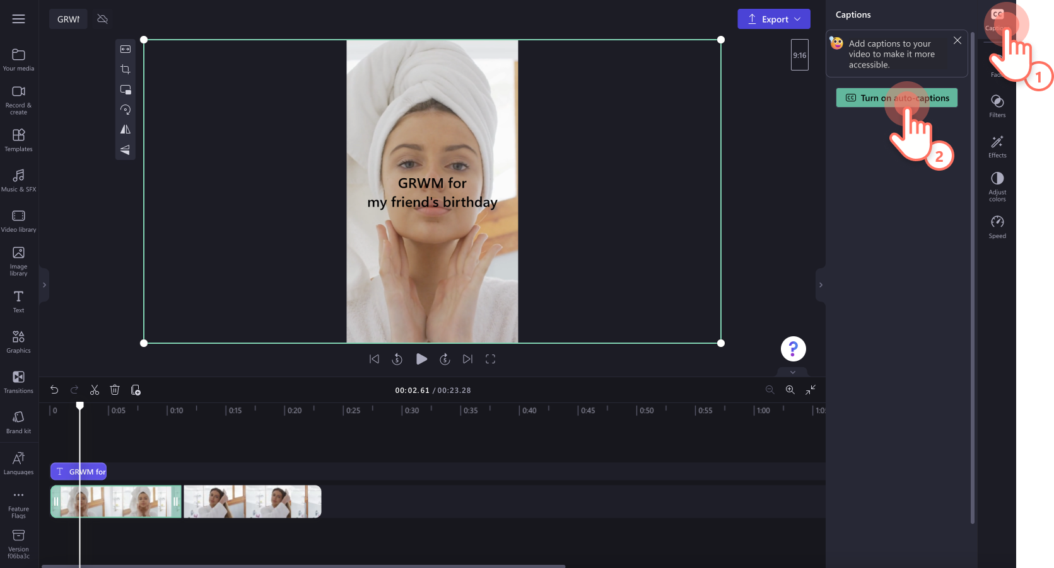The image size is (1054, 568).
Task: Play the video preview
Action: (421, 359)
